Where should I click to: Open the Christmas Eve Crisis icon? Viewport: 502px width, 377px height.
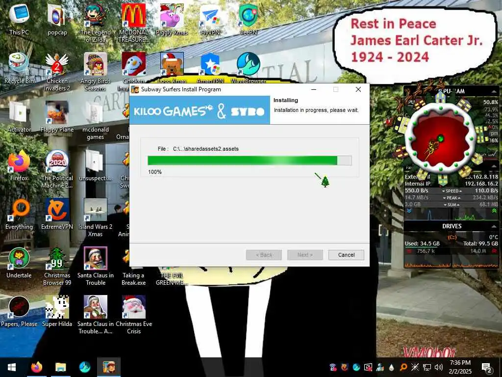(x=133, y=316)
